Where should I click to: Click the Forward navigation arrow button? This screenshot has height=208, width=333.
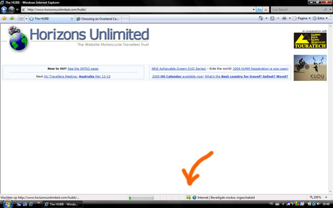(x=11, y=9)
